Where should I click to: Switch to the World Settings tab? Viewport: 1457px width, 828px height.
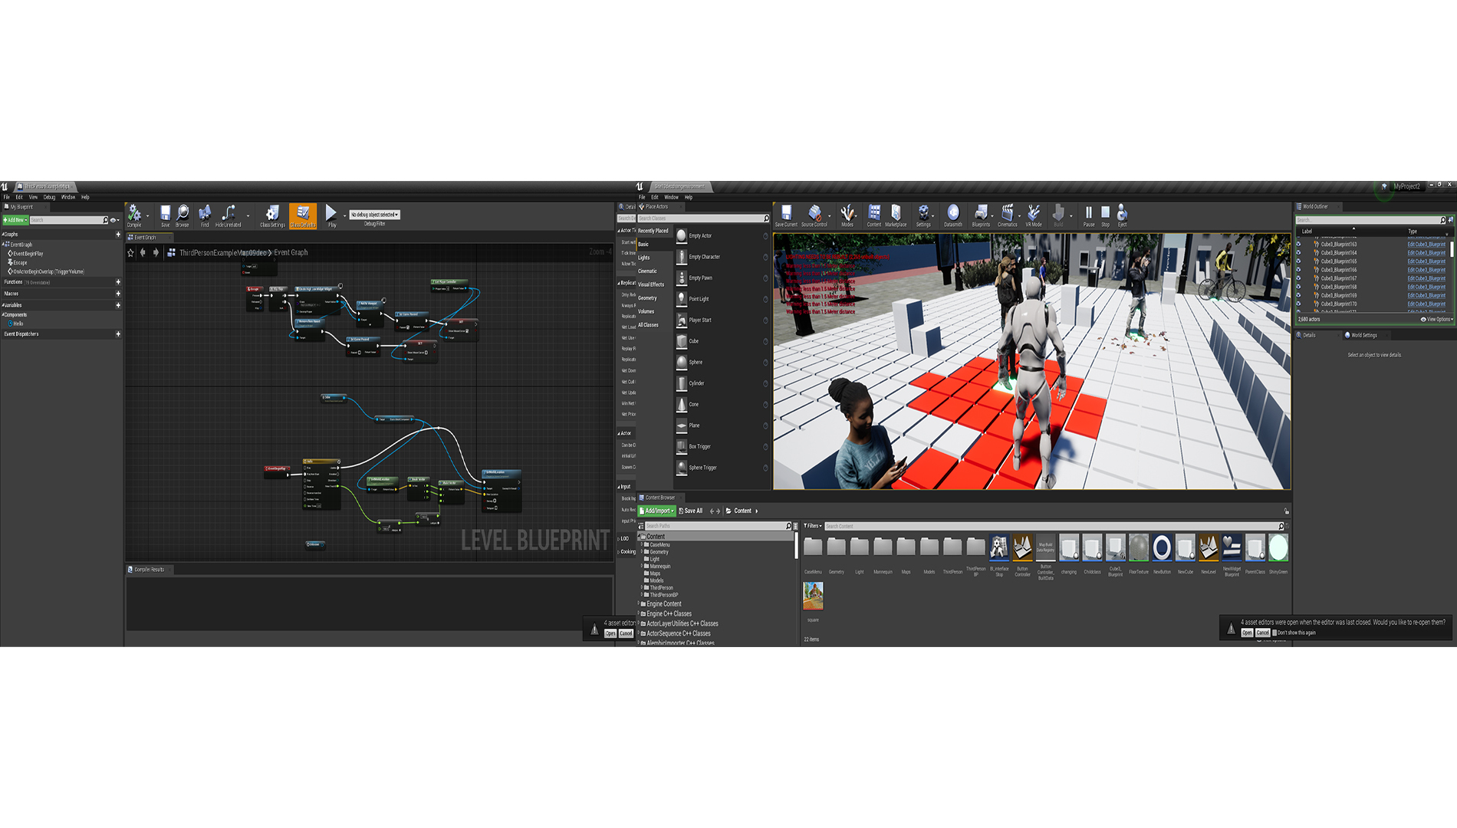[x=1363, y=335]
